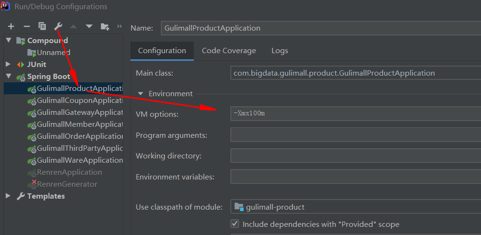Expand the JUnit tree node
Image resolution: width=481 pixels, height=235 pixels.
click(8, 64)
